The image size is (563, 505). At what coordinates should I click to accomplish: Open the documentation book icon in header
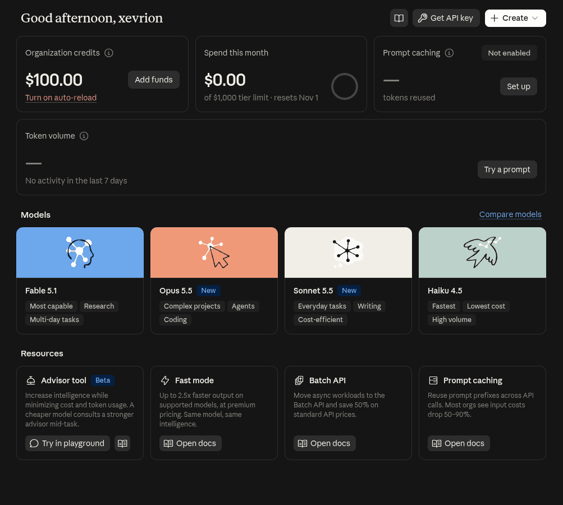click(399, 18)
